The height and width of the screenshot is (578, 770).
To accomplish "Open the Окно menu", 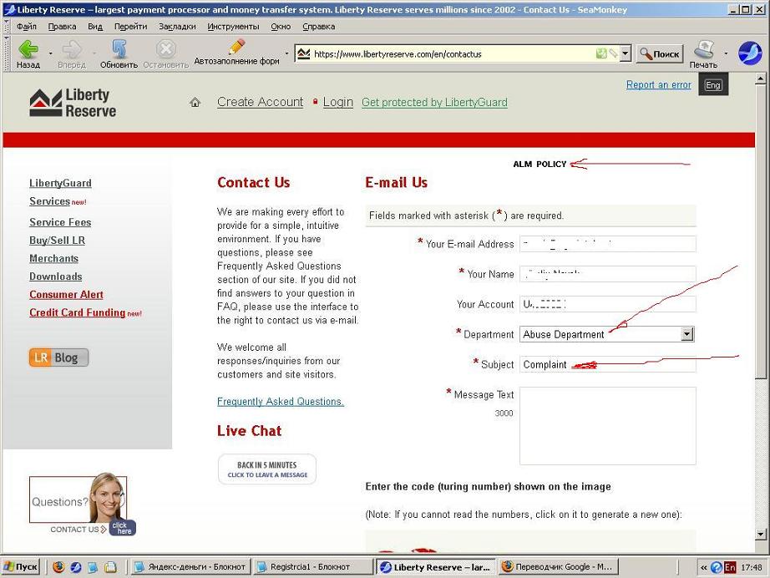I will pos(281,27).
